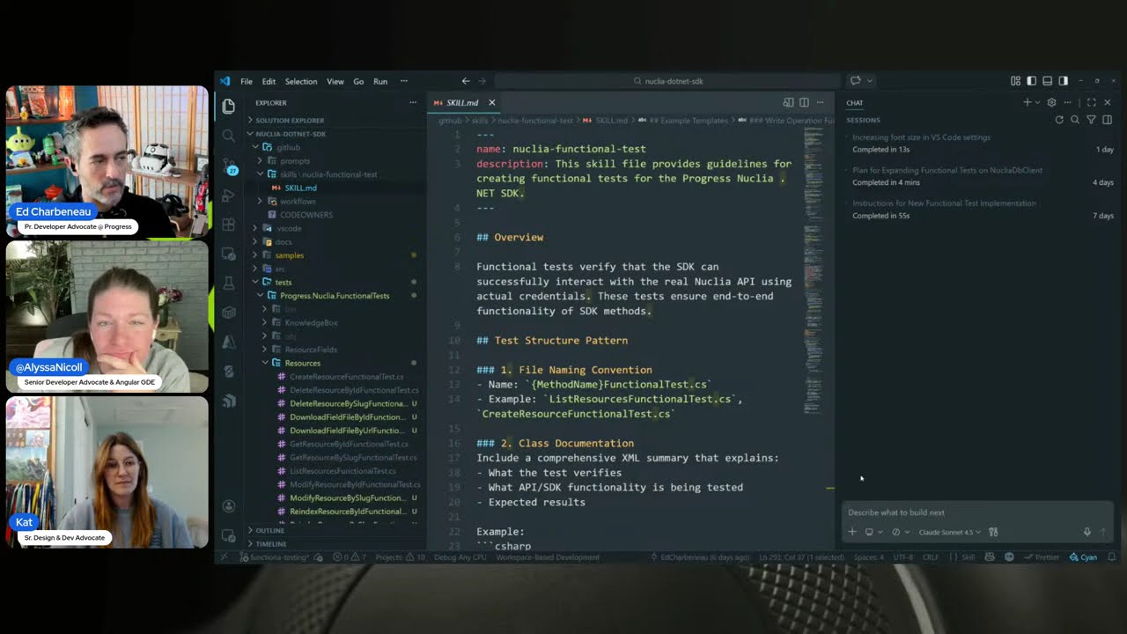Start a new chat with plus icon
This screenshot has width=1127, height=634.
click(x=1027, y=102)
